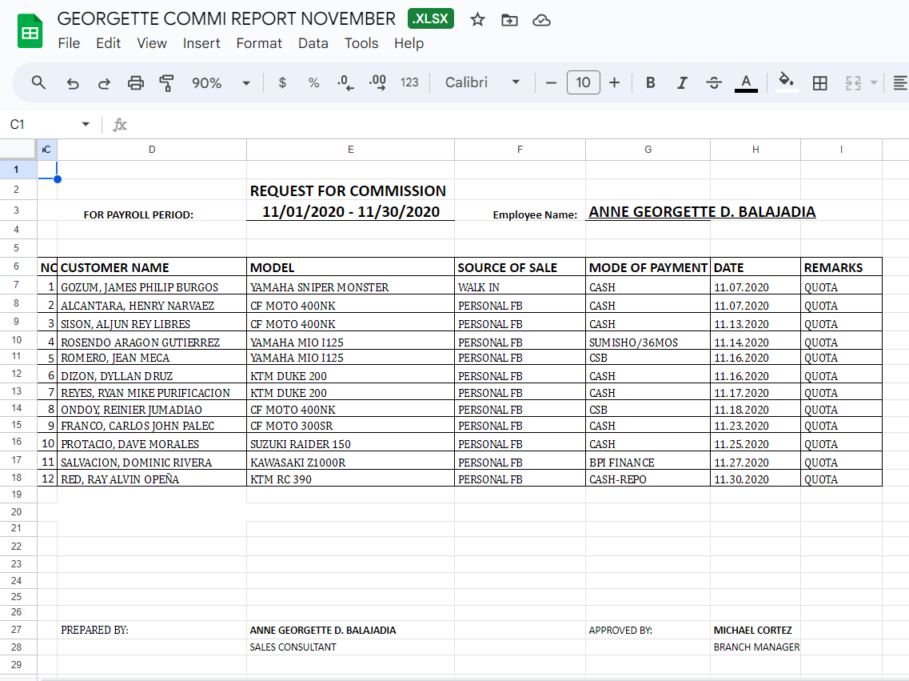
Task: Click the C1 name box
Action: point(41,124)
